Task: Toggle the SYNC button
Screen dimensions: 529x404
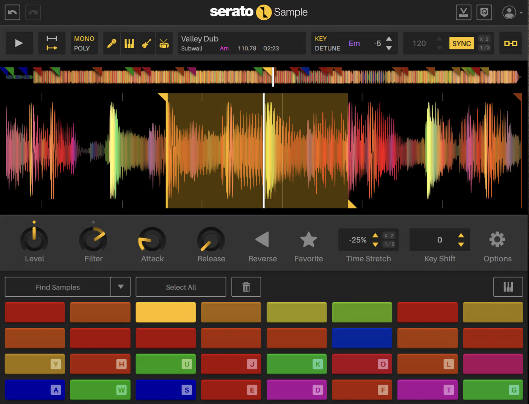Action: [x=462, y=43]
